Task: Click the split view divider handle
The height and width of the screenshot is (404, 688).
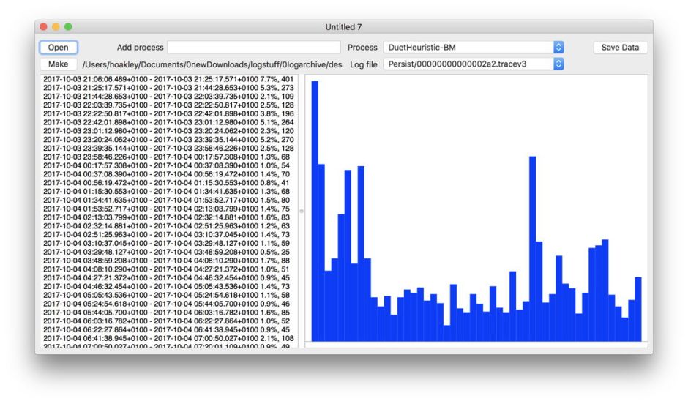Action: tap(301, 211)
